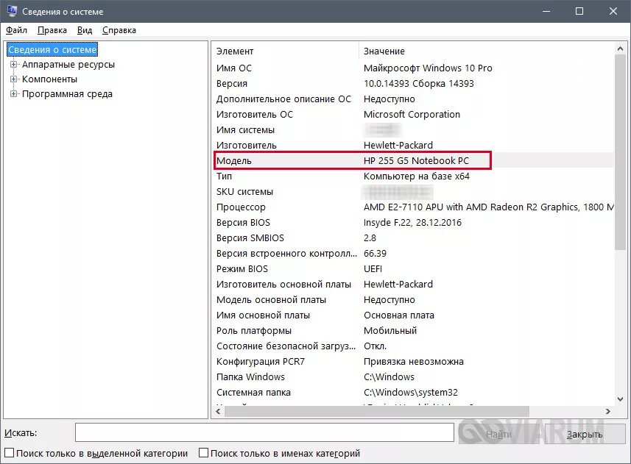Click vertical scrollbar down arrow

click(620, 399)
